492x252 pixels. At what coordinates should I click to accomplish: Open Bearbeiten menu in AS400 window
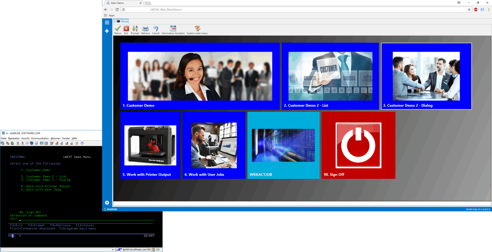14,138
